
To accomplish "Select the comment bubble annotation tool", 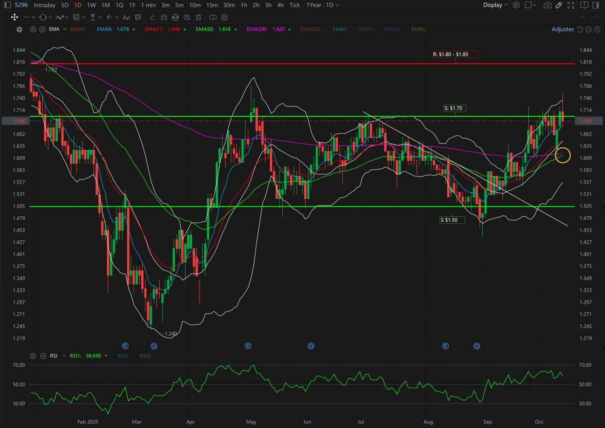I will 138,18.
